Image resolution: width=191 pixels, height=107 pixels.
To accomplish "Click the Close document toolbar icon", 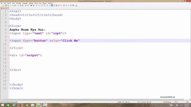I will (x=11, y=5).
